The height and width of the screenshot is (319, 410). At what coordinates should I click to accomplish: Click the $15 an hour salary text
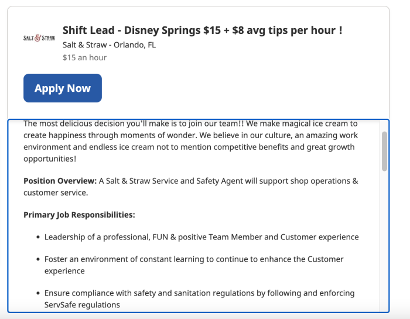click(84, 57)
